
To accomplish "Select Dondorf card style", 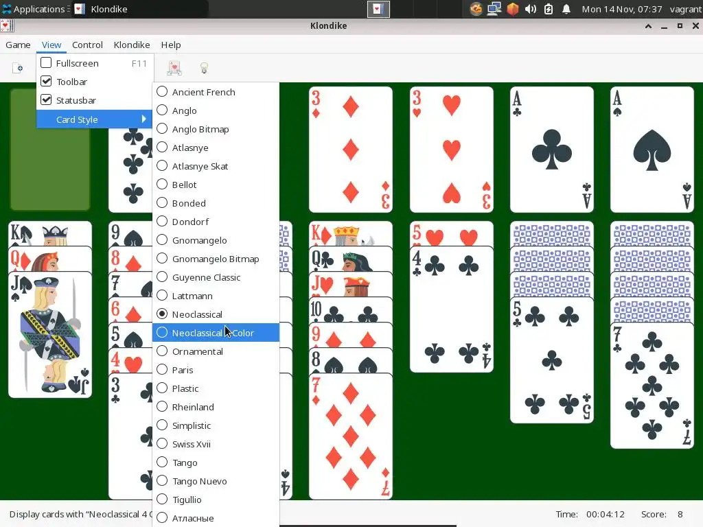I will [x=216, y=222].
